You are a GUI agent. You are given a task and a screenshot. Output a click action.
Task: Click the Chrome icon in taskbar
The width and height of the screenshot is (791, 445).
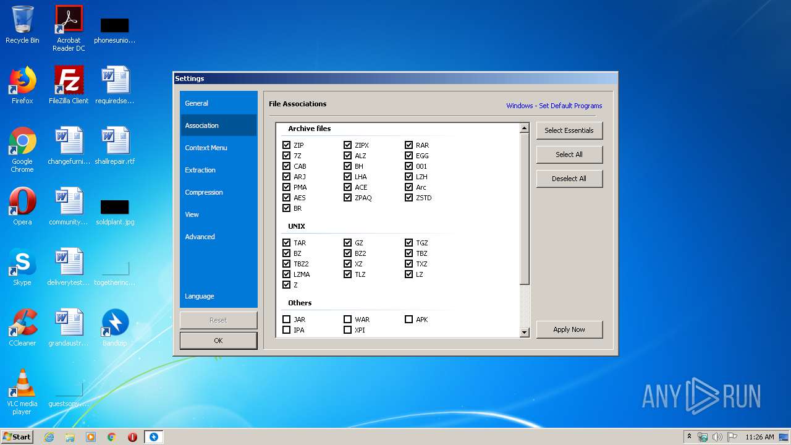tap(112, 437)
